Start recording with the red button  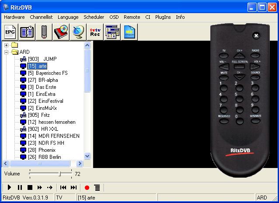[x=87, y=188]
